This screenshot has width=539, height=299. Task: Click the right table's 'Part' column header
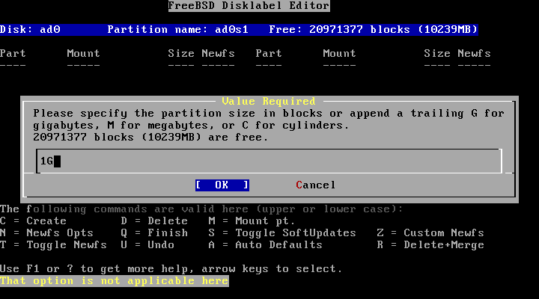[x=269, y=54]
